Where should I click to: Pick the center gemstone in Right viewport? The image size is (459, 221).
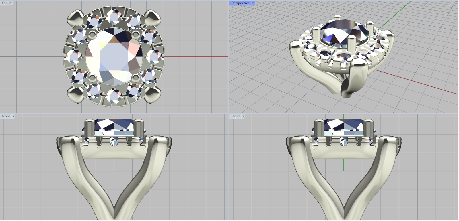[x=343, y=128]
